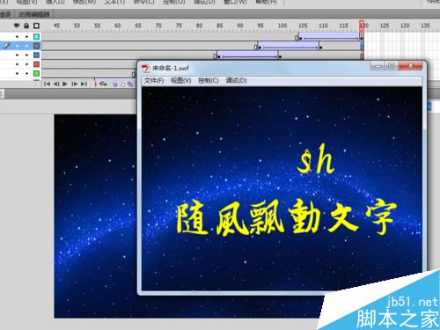Switch to the 动画编辑器 tab
Viewport: 440px width, 330px height.
coord(34,14)
